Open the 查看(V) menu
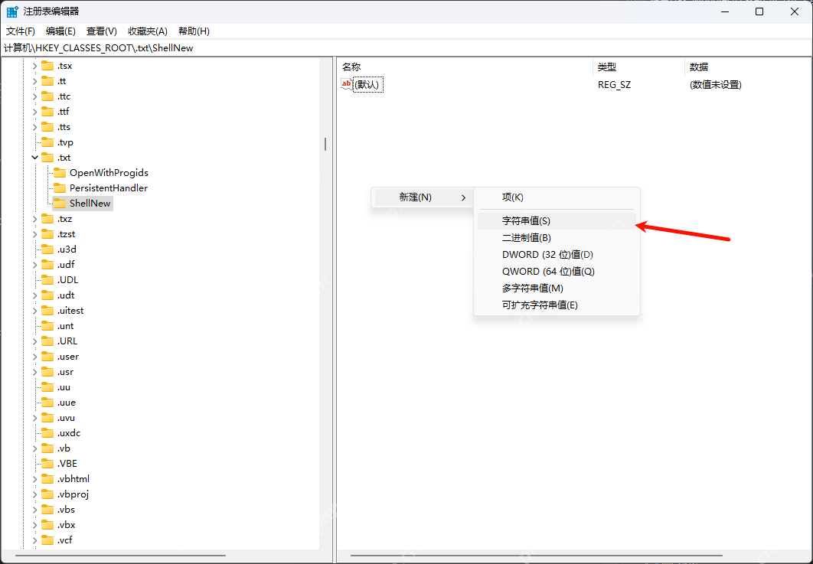Image resolution: width=813 pixels, height=564 pixels. point(102,31)
